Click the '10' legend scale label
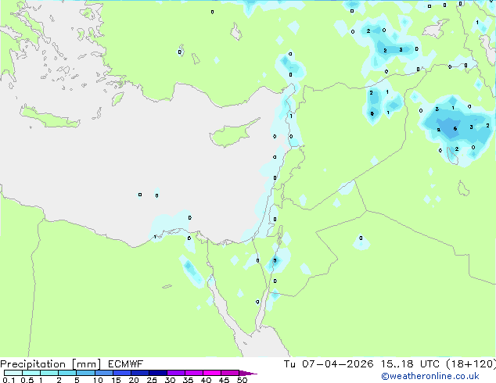 coord(98,380)
